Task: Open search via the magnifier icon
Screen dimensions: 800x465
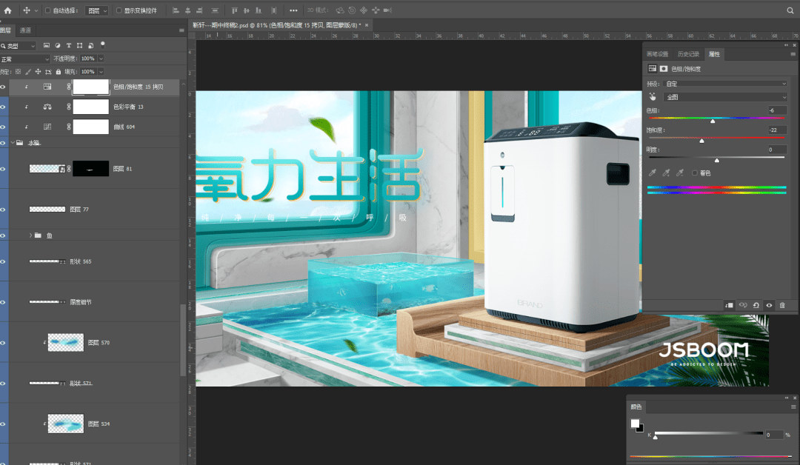Action: pyautogui.click(x=790, y=10)
